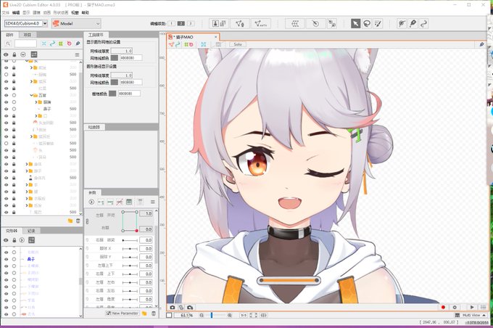The height and width of the screenshot is (328, 493).
Task: Select edit level 2 button
Action: click(181, 24)
